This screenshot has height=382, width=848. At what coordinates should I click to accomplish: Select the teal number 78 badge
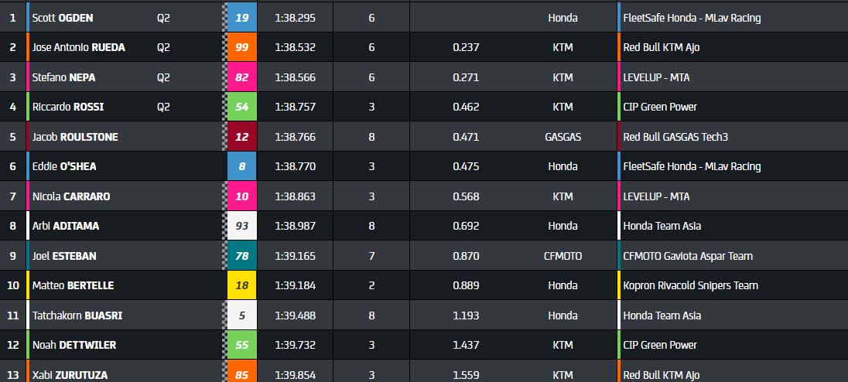[x=241, y=256]
